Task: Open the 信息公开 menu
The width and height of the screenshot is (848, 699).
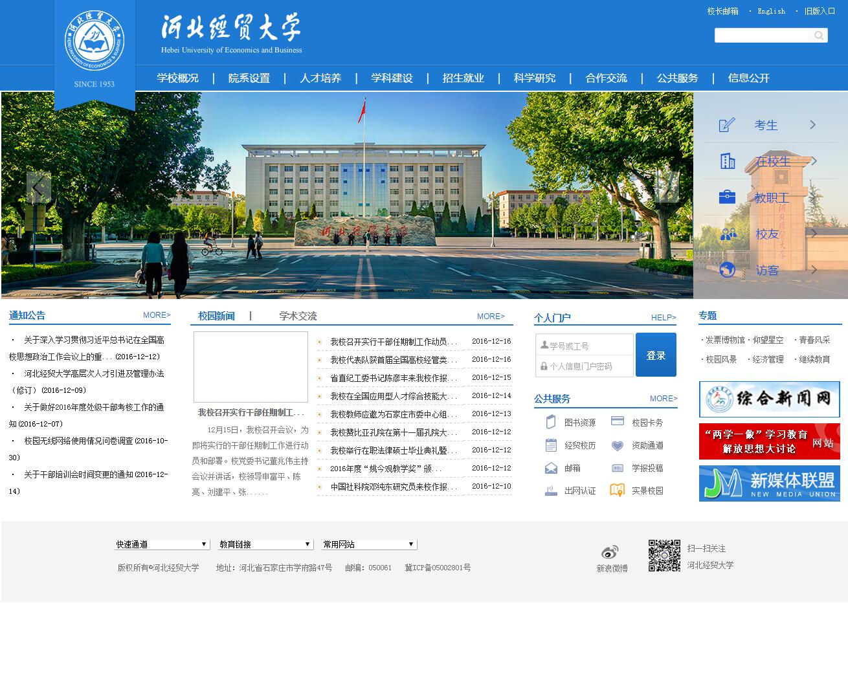Action: click(749, 78)
